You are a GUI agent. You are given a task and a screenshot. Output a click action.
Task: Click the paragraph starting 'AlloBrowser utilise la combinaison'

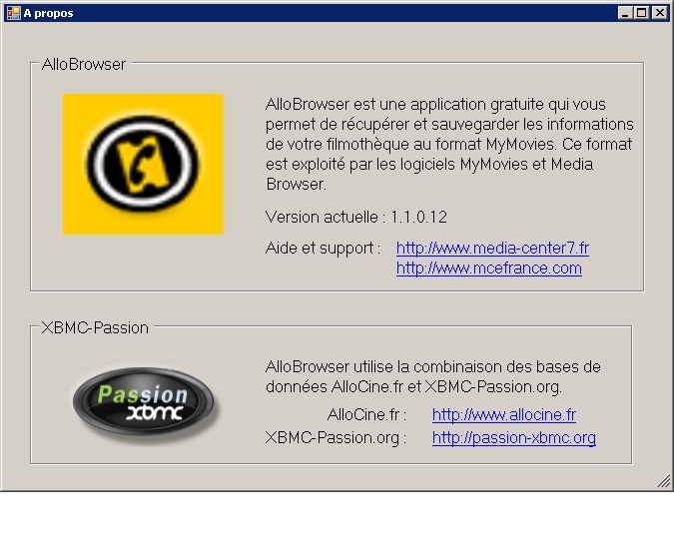(432, 377)
